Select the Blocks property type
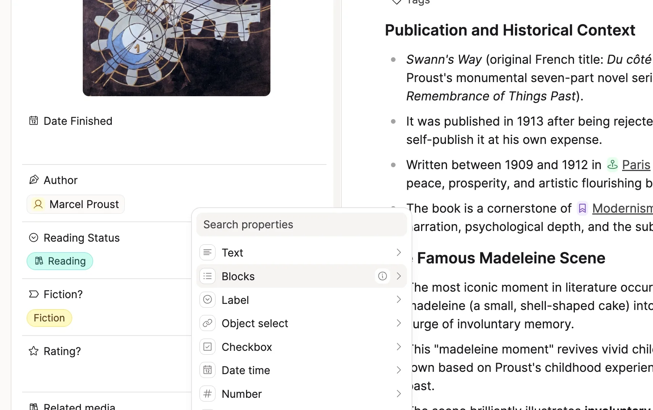Image resolution: width=653 pixels, height=410 pixels. pyautogui.click(x=302, y=276)
